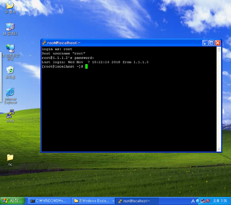
Task: Click the Windows Start button
Action: click(13, 201)
